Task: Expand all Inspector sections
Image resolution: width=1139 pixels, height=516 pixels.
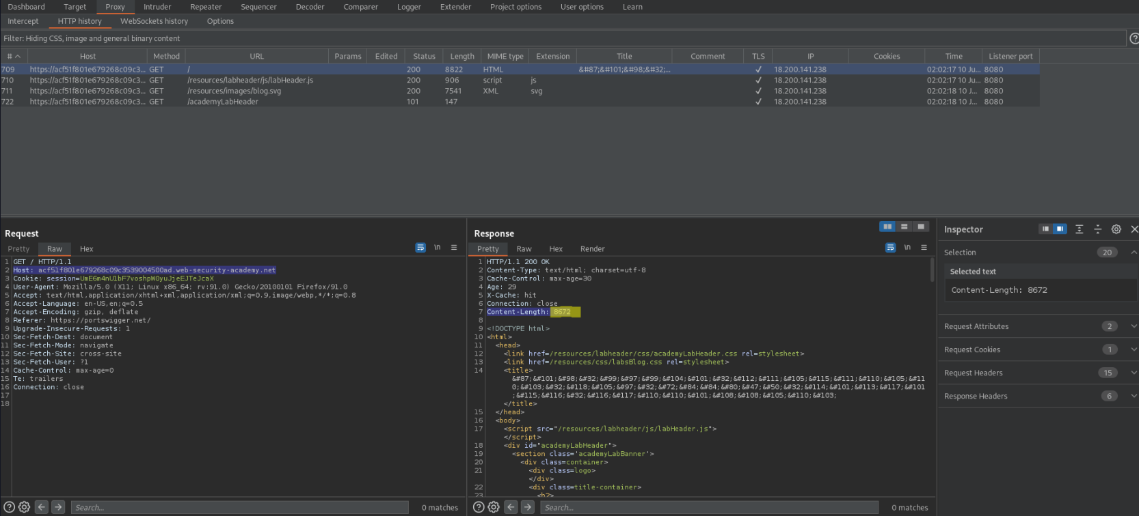Action: (1080, 229)
